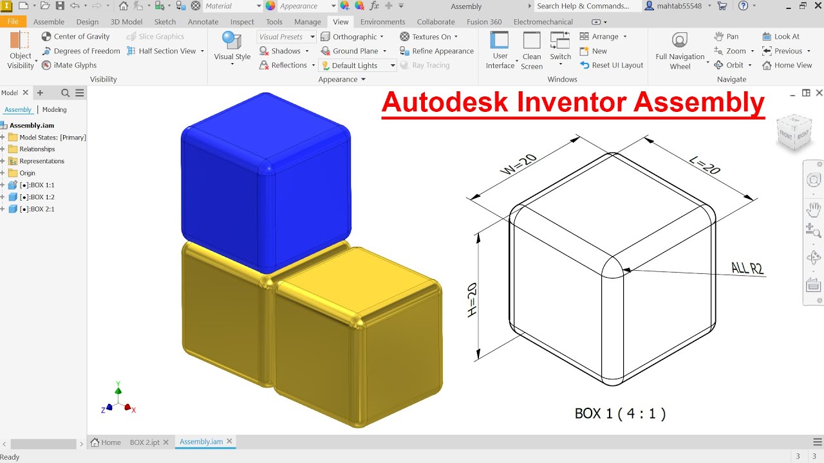The image size is (824, 463).
Task: Click the Object Visibility icon
Action: [20, 50]
